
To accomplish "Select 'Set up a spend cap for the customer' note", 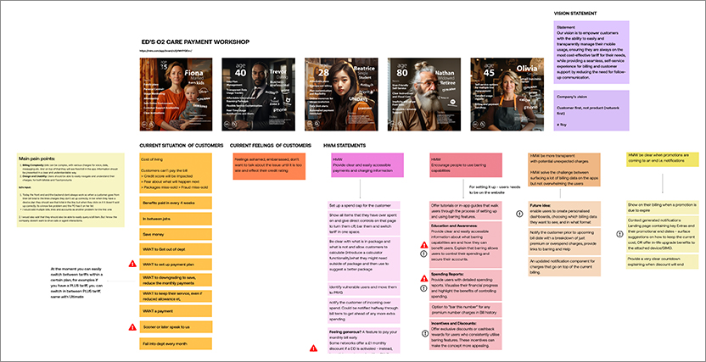I will 363,205.
